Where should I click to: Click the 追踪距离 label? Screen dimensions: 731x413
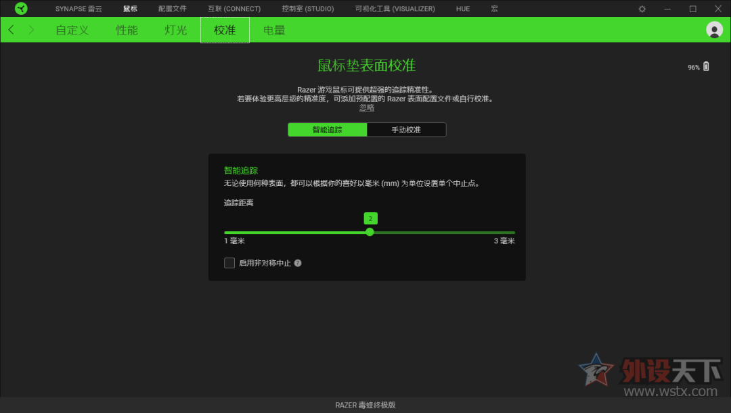coord(239,203)
